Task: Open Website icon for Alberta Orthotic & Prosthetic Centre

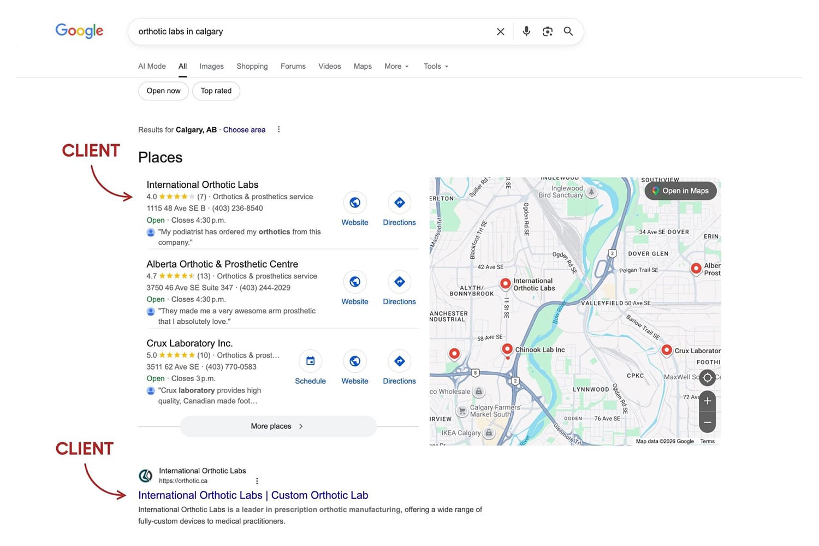Action: click(x=355, y=282)
